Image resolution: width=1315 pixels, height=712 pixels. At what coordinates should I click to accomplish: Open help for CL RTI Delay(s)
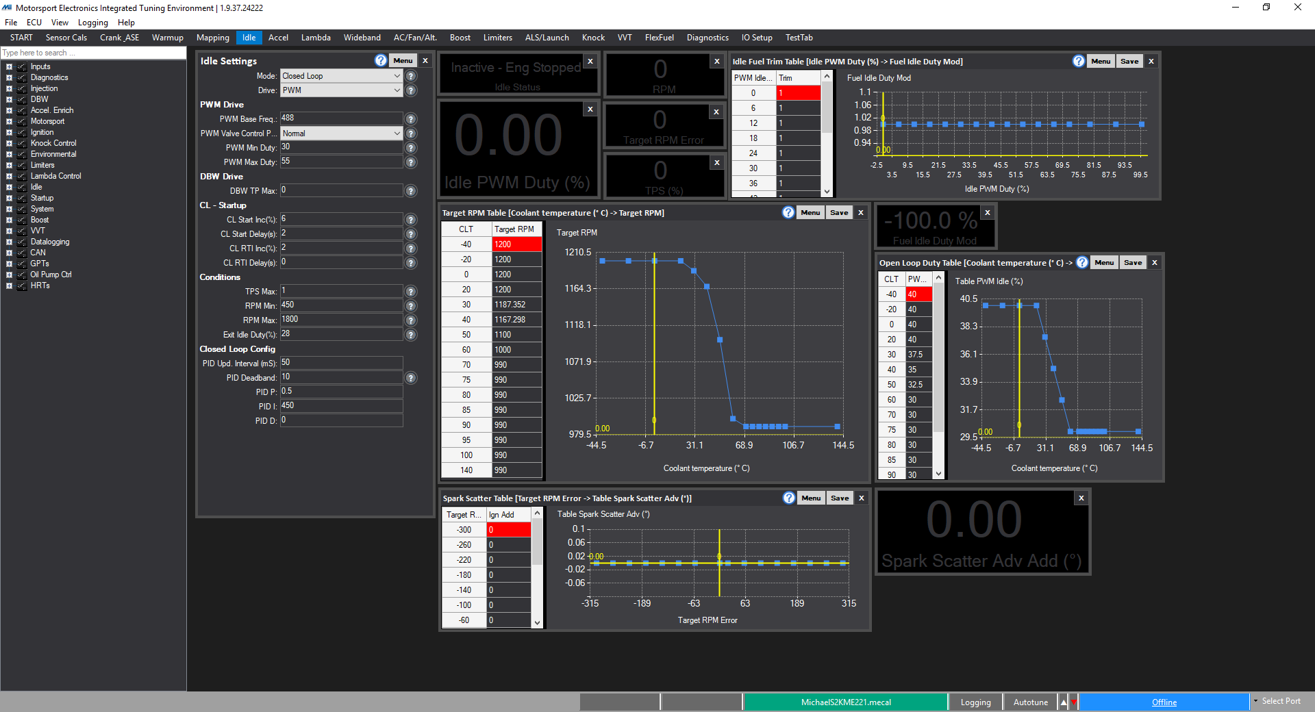[411, 263]
